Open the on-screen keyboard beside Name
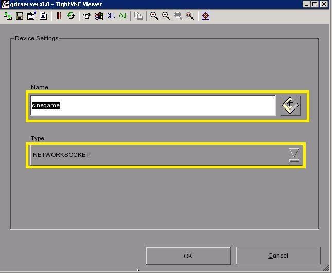The height and width of the screenshot is (273, 332). (290, 105)
